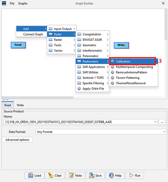Viewport: 168px width, 182px height.
Task: Click the Clear button label
Action: [x=58, y=176]
